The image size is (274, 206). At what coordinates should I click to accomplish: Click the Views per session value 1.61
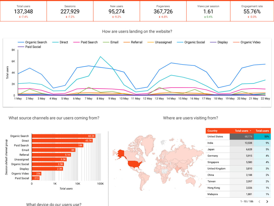pos(208,12)
